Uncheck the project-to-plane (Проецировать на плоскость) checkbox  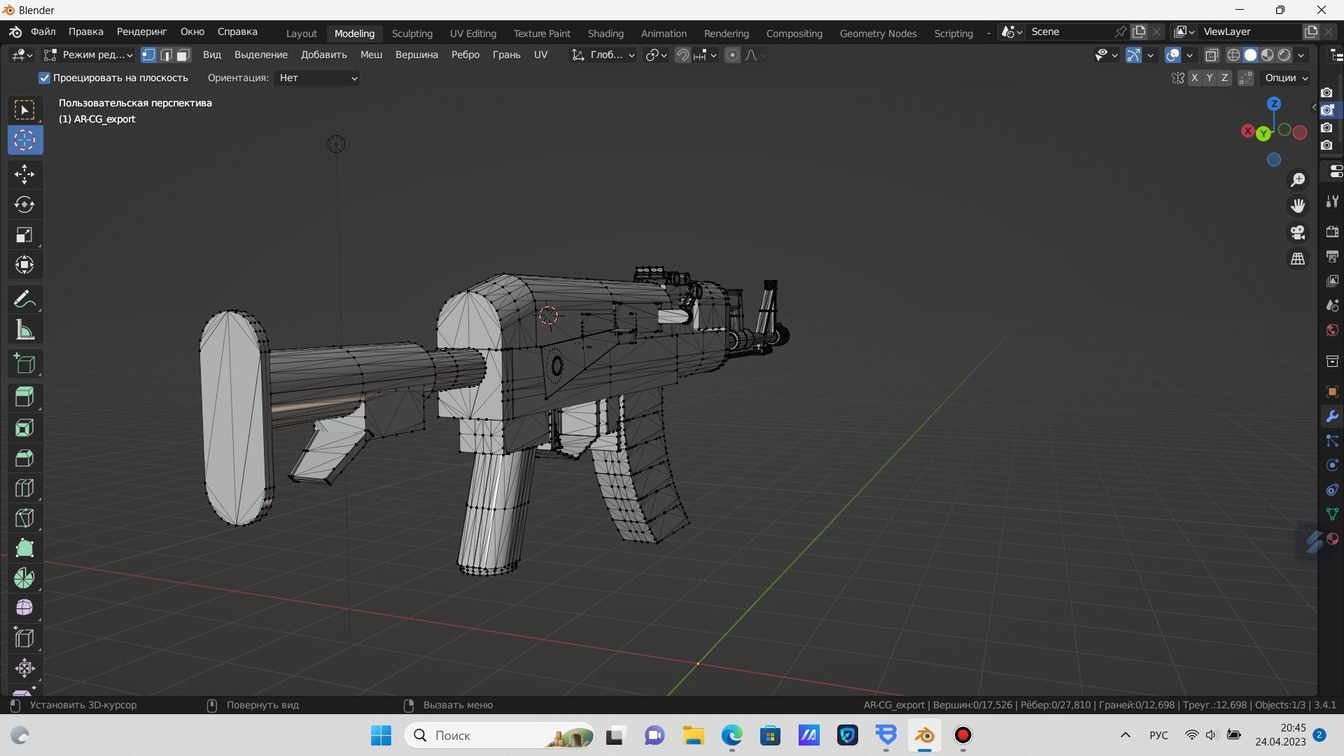(x=45, y=78)
